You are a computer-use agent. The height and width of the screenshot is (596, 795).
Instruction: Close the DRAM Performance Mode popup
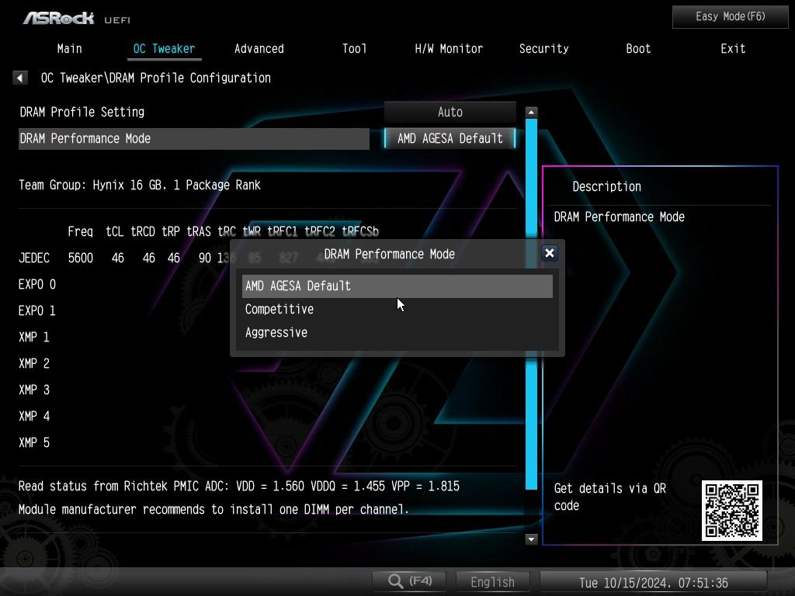pos(550,253)
